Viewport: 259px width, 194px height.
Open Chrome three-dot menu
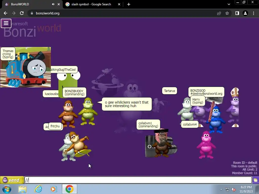pyautogui.click(x=253, y=13)
